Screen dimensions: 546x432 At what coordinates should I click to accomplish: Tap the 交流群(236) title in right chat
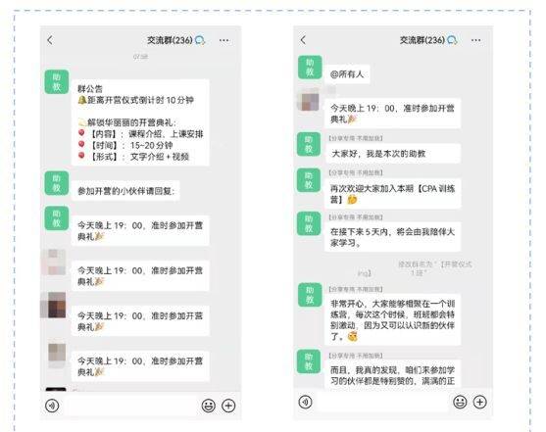pyautogui.click(x=422, y=40)
